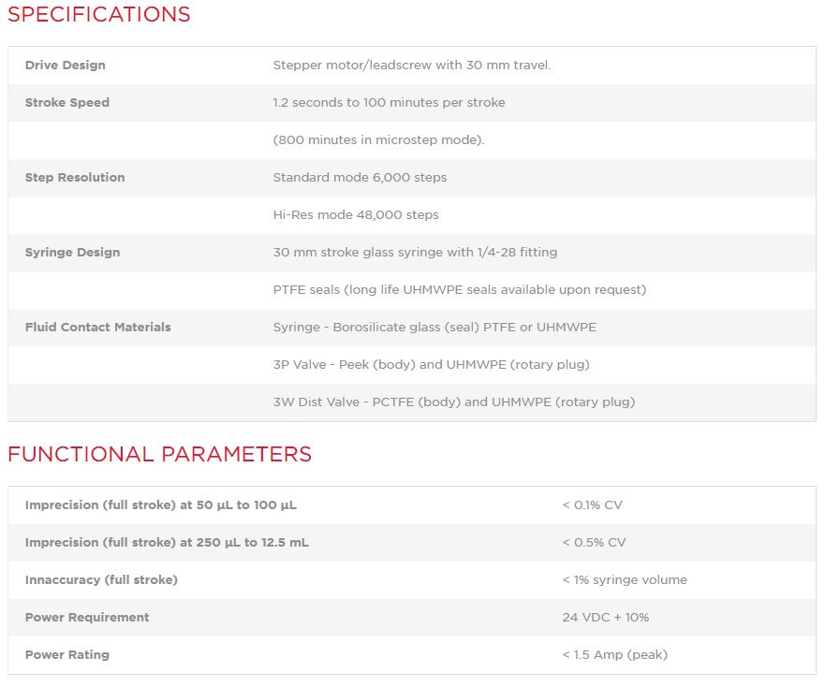Select the < 1.5 Amp (peak) value

pyautogui.click(x=614, y=655)
